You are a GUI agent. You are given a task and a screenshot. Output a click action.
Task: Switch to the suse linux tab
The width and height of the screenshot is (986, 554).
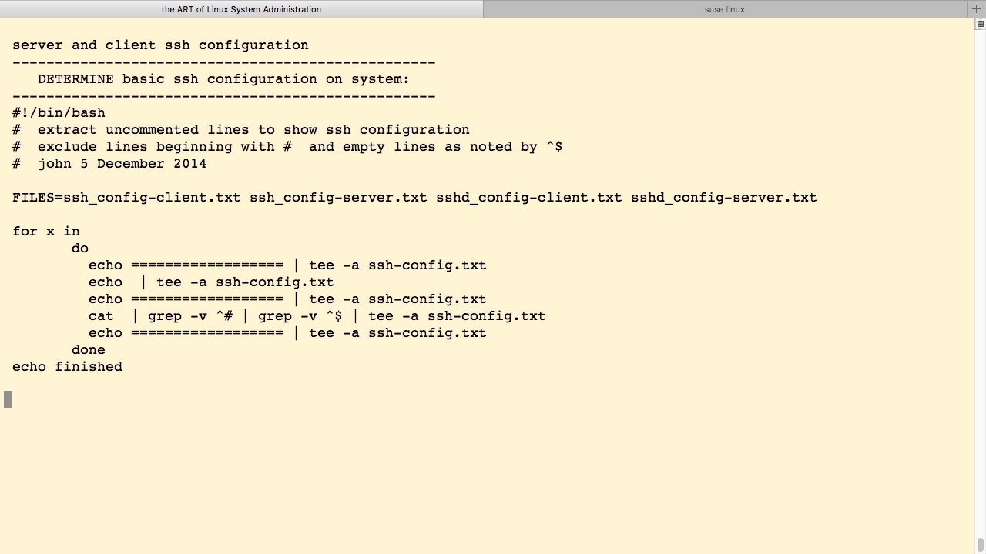point(724,9)
